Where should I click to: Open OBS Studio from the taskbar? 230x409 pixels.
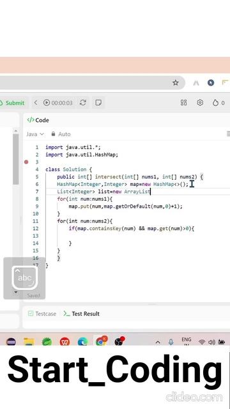(x=119, y=341)
